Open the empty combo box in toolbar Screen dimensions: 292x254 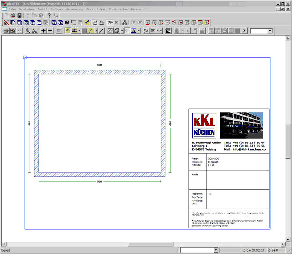261,30
